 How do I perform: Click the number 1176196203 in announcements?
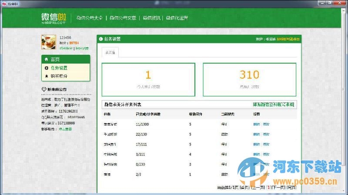(68, 111)
